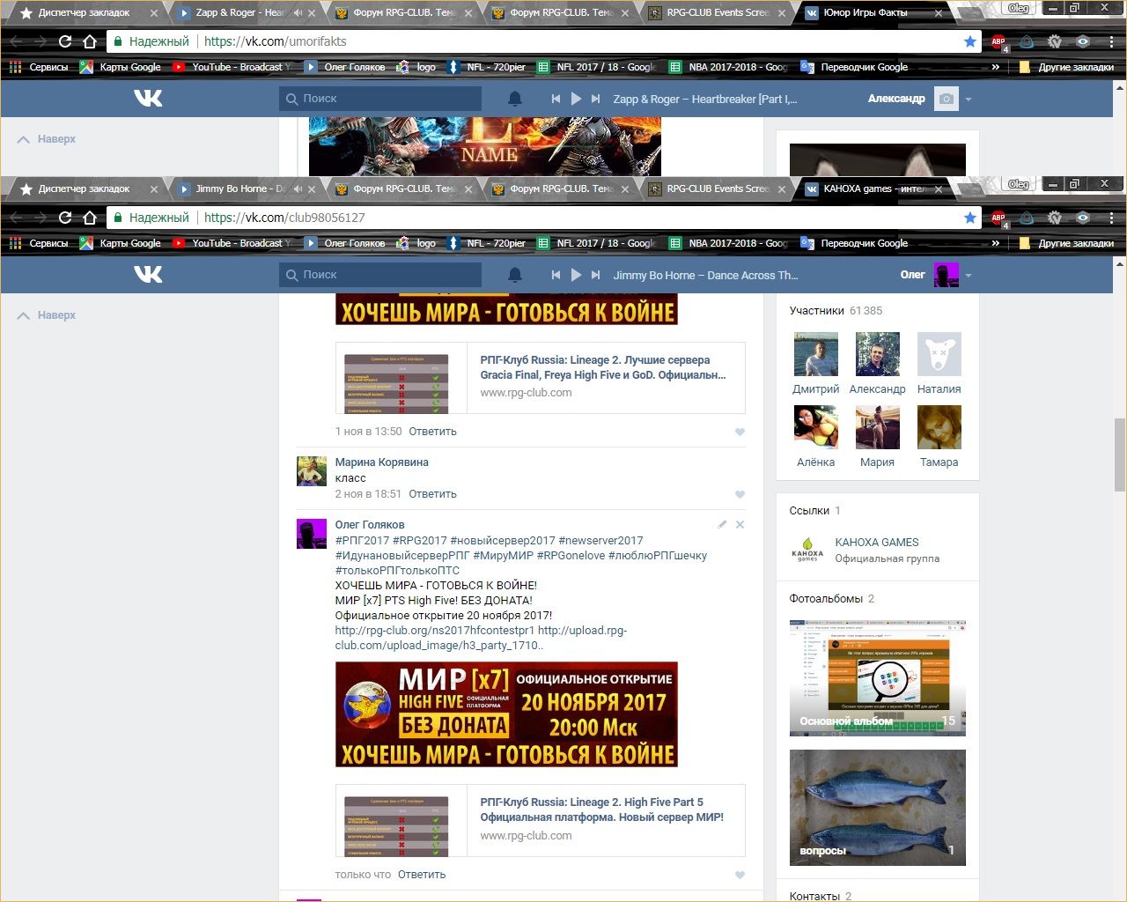
Task: Click the VK logo in the umorifakts window
Action: (148, 98)
